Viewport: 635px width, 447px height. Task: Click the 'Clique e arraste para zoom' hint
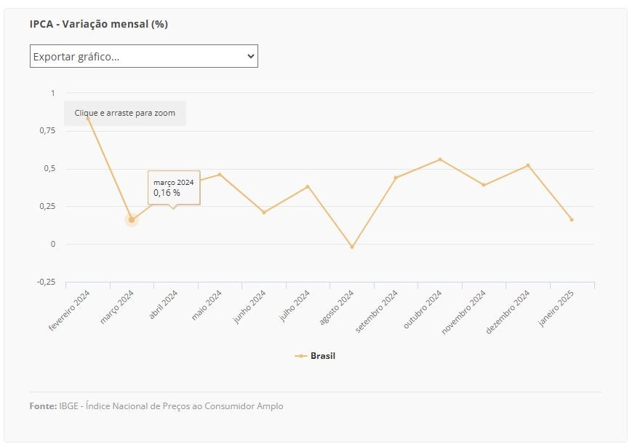coord(124,113)
